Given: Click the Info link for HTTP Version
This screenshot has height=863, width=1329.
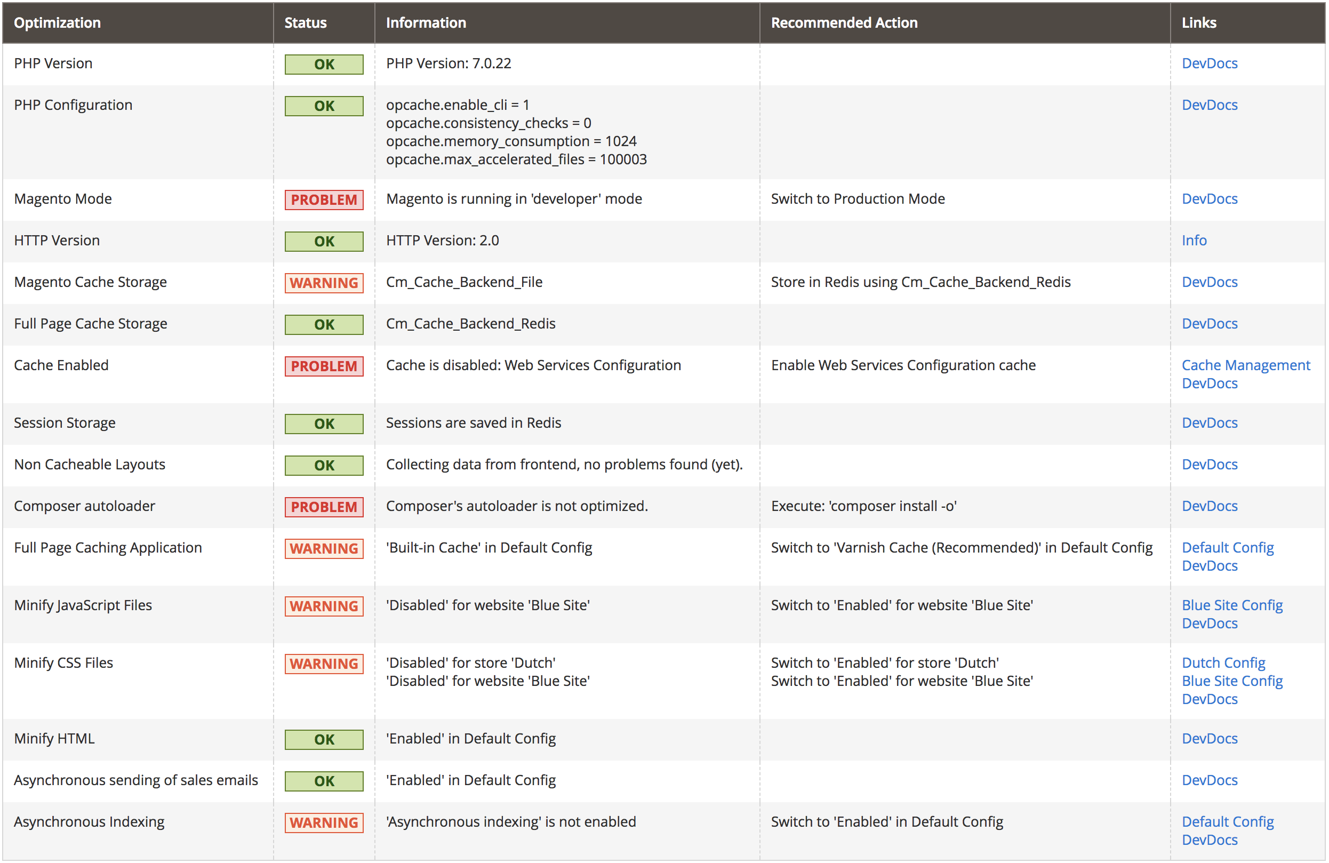Looking at the screenshot, I should 1194,240.
